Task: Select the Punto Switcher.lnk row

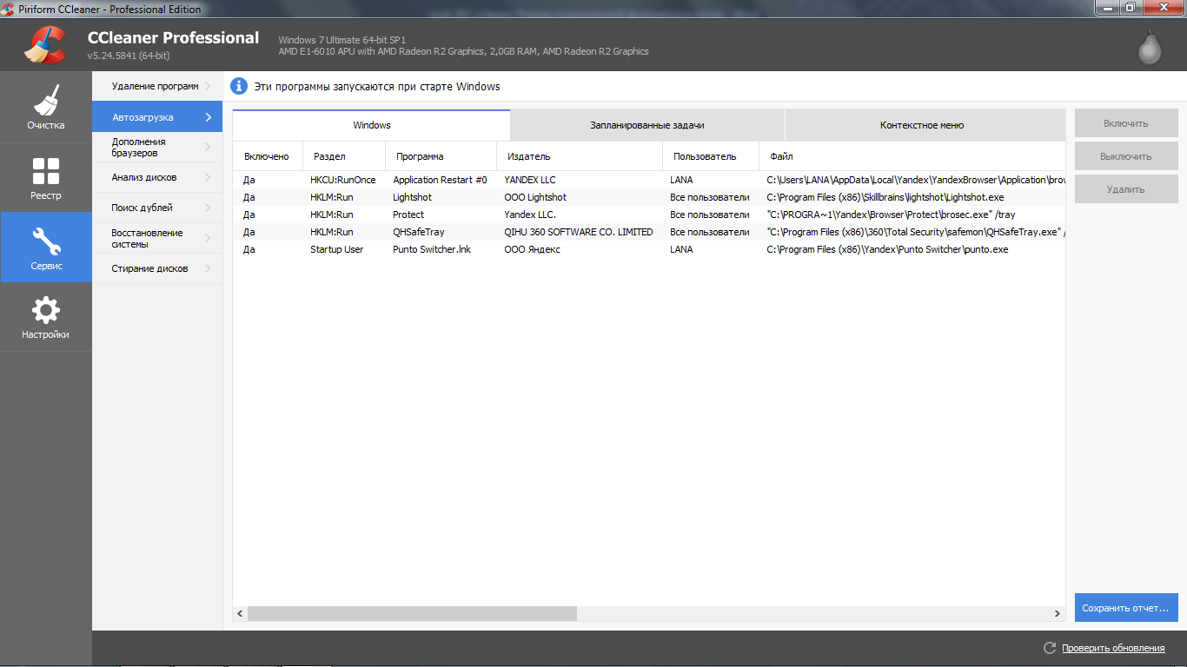Action: click(431, 249)
